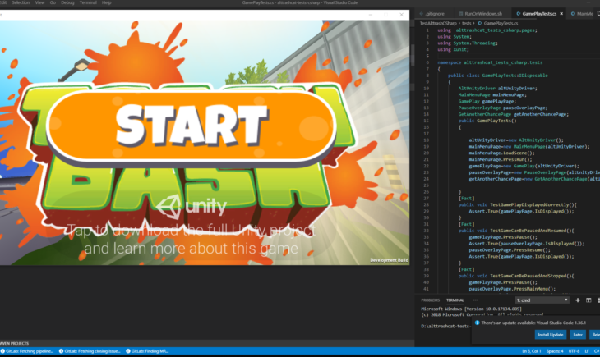
Task: Click the orange START button in the game
Action: 192,126
